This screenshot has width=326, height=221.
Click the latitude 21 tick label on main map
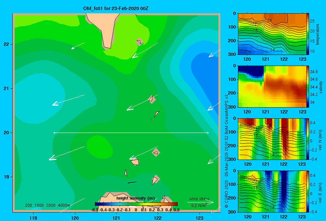(7, 88)
